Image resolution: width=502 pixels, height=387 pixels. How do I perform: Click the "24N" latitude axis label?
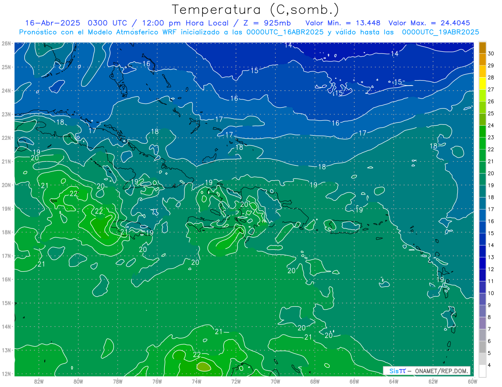(6, 91)
